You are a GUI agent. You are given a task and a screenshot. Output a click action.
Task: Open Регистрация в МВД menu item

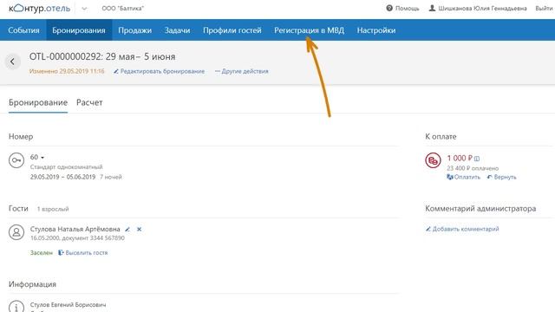pyautogui.click(x=309, y=30)
